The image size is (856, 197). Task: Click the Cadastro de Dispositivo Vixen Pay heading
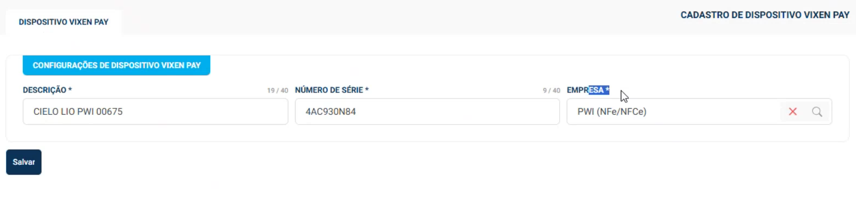pos(765,15)
